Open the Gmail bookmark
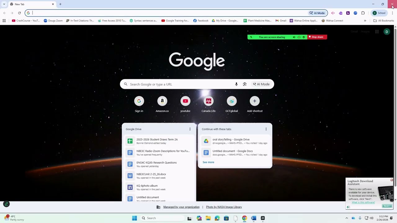The image size is (397, 223). (281, 21)
